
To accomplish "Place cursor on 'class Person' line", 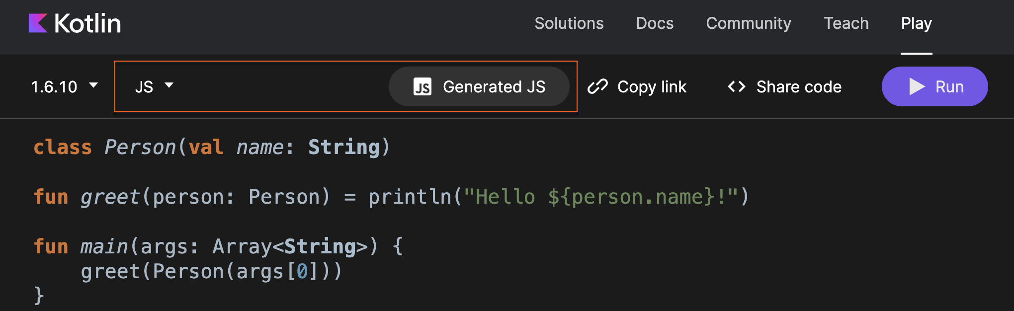I will [212, 147].
